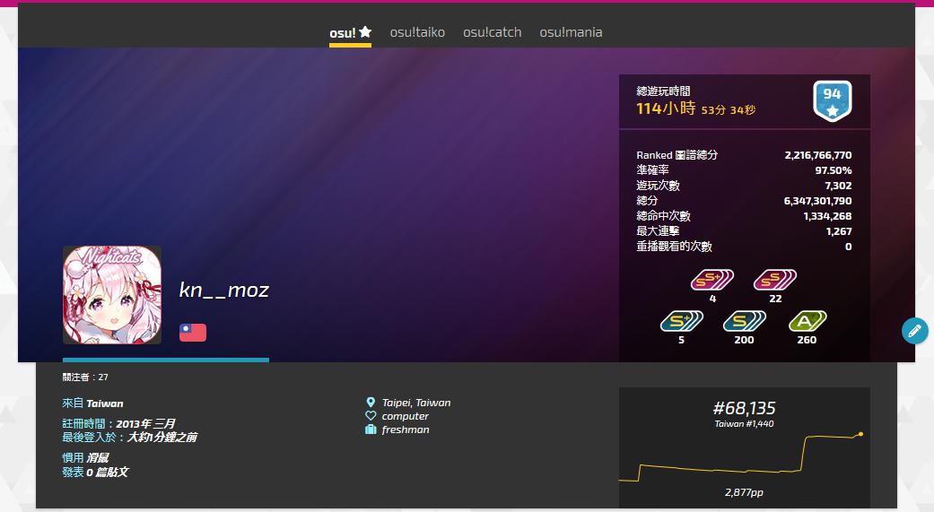The image size is (934, 512).
Task: Click the Taiwan country link
Action: point(105,404)
